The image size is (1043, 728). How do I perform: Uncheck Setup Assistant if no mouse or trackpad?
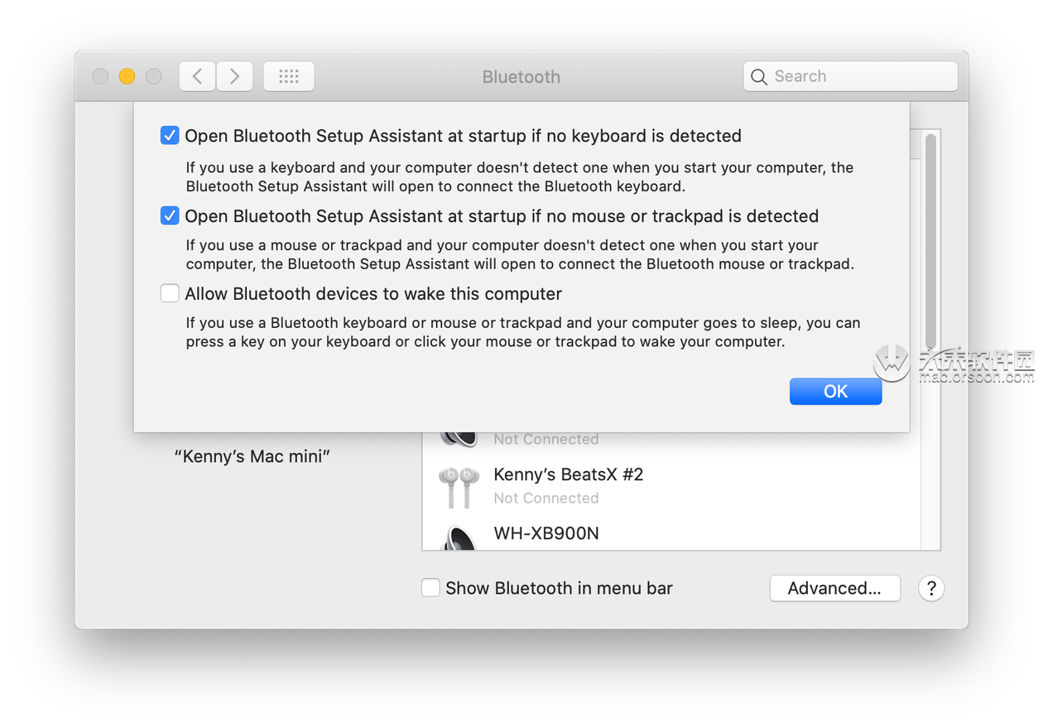[x=170, y=215]
